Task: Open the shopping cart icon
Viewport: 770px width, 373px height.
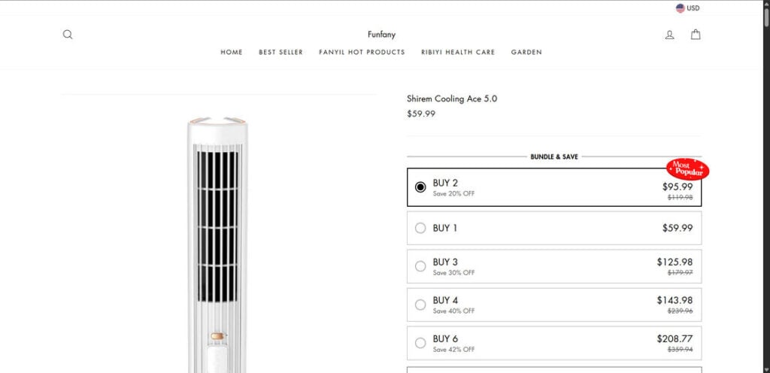Action: pyautogui.click(x=696, y=35)
